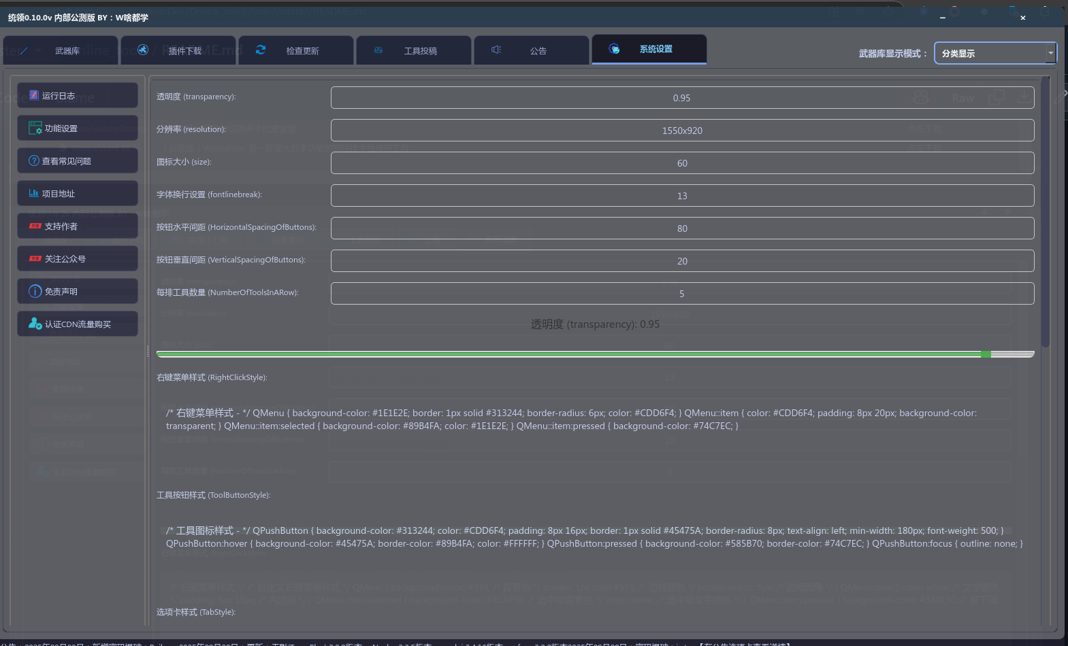Click the 每排工具数量 input field
The image size is (1068, 646).
pos(682,294)
